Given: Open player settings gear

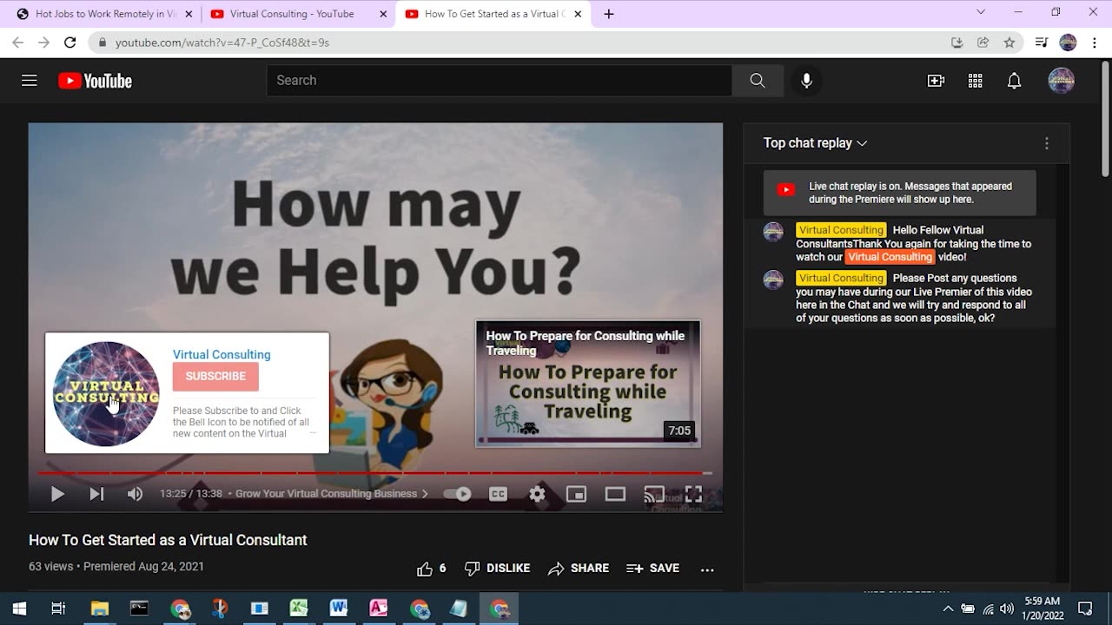Looking at the screenshot, I should 537,494.
